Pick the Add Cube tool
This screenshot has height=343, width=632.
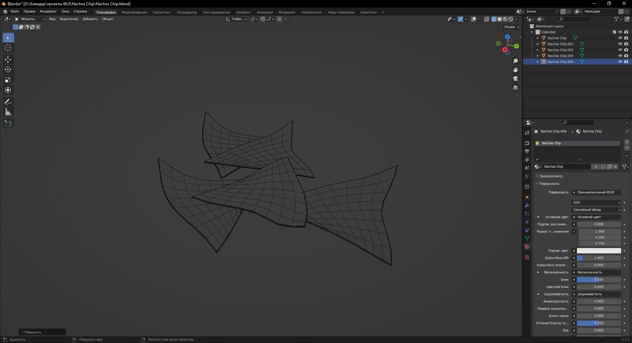(8, 124)
